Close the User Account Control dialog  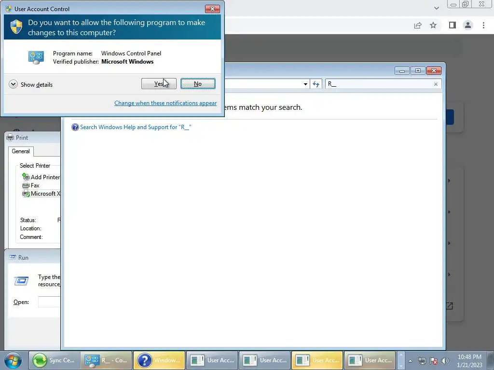point(212,9)
